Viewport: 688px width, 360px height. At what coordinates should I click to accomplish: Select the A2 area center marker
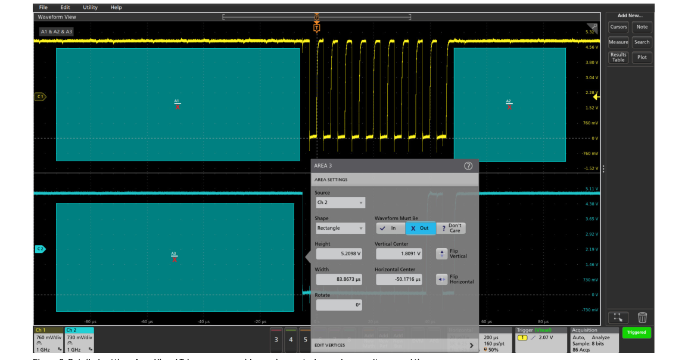click(x=509, y=104)
